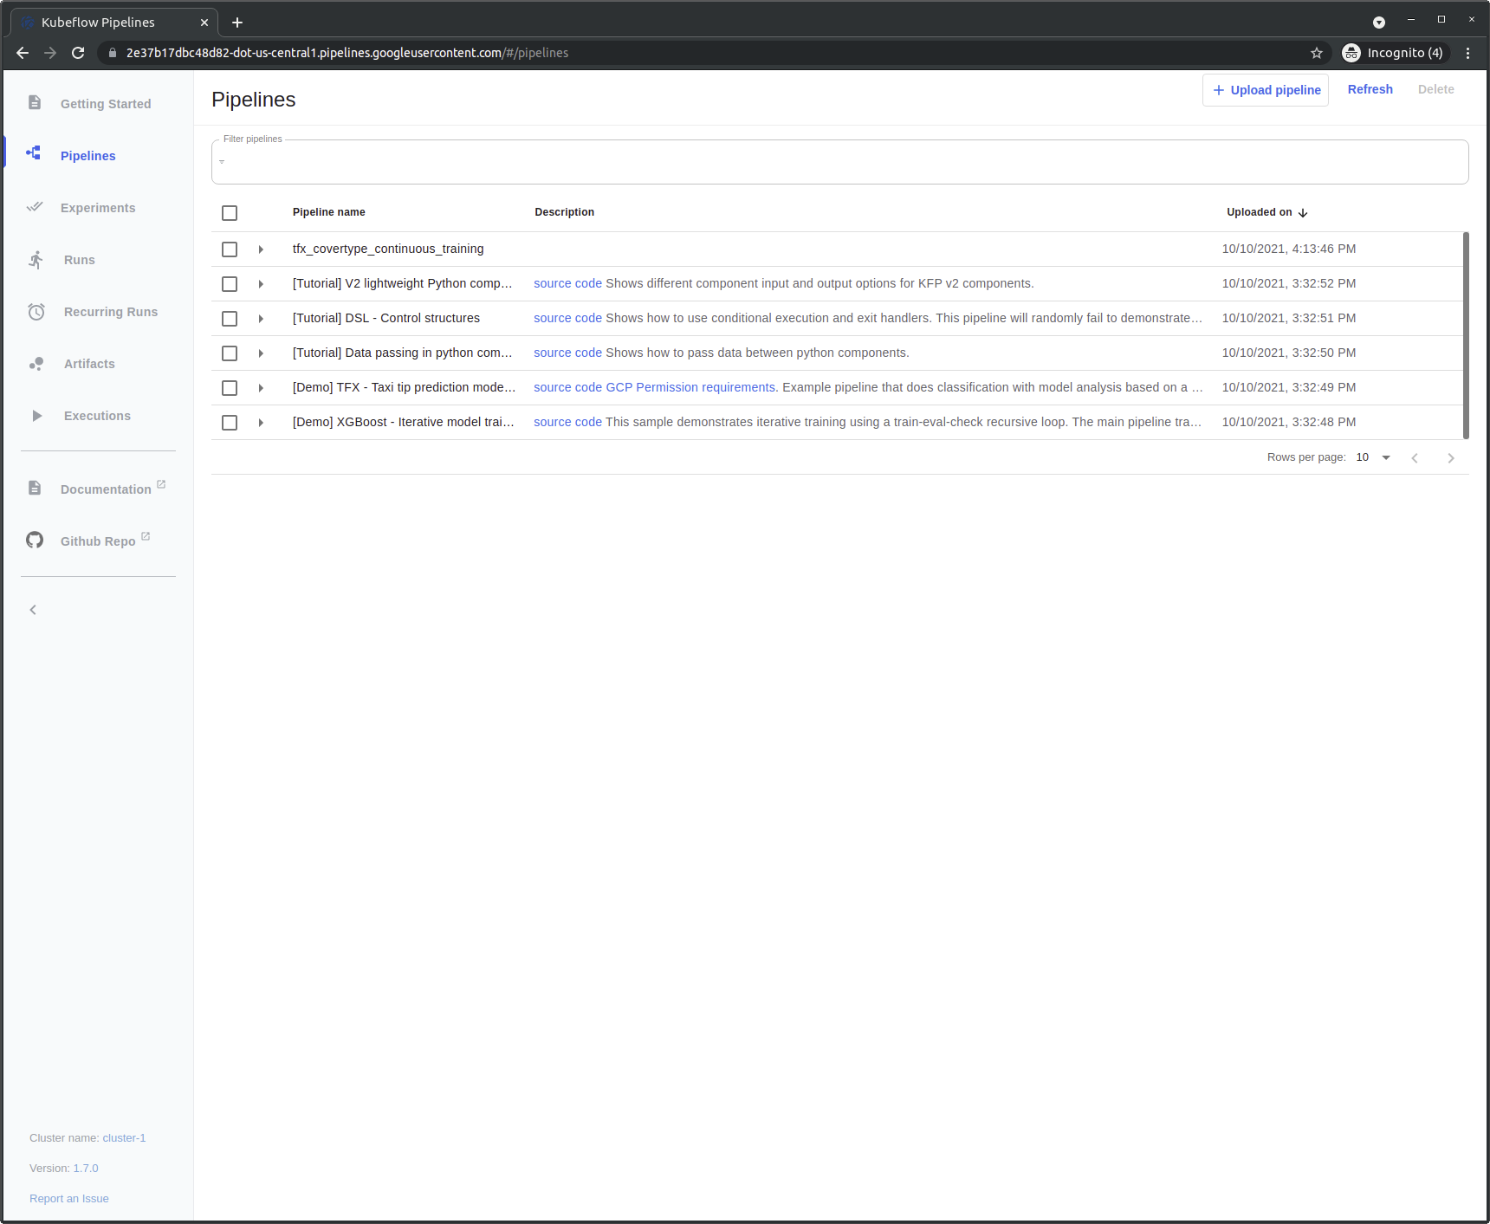Bookmark this page with the star icon
This screenshot has height=1224, width=1490.
tap(1317, 53)
